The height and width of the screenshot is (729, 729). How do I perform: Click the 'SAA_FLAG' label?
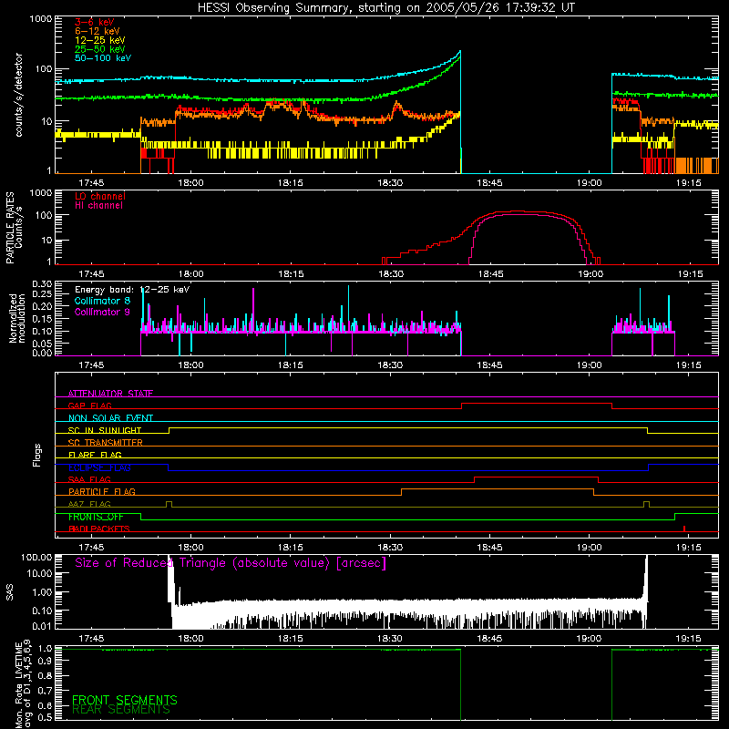pos(89,479)
